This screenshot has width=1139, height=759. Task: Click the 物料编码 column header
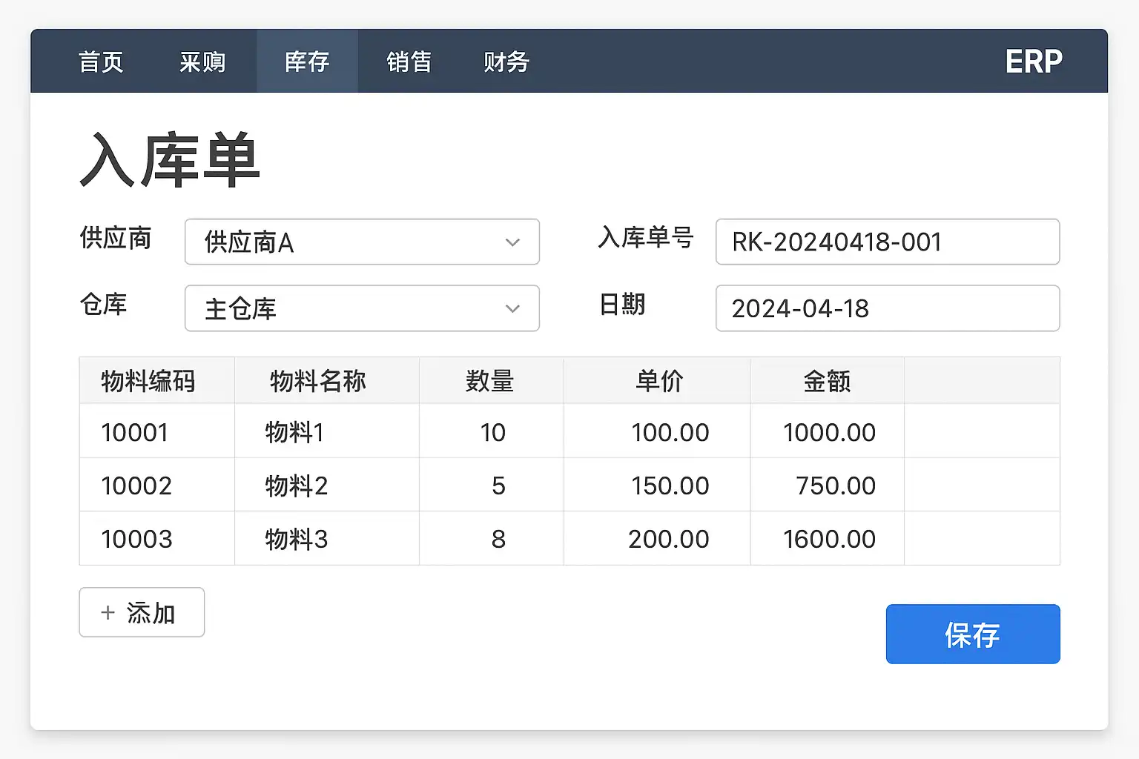click(148, 381)
